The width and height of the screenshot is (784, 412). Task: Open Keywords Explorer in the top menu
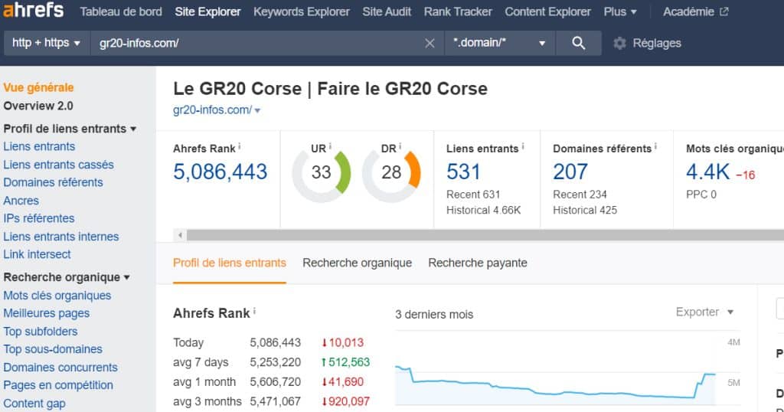pyautogui.click(x=302, y=11)
